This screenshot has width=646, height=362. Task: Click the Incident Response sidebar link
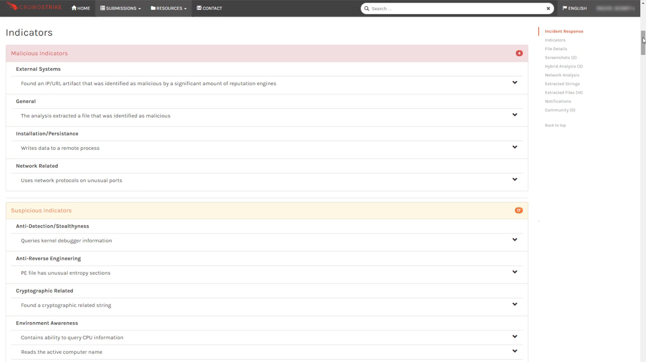pos(564,31)
